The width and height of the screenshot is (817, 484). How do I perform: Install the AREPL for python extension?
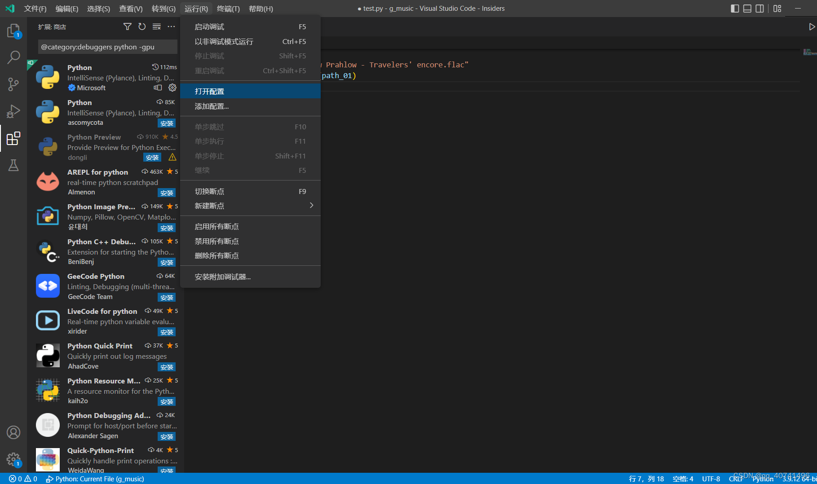pos(167,193)
